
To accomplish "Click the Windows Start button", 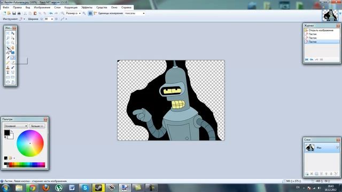I will 5,188.
